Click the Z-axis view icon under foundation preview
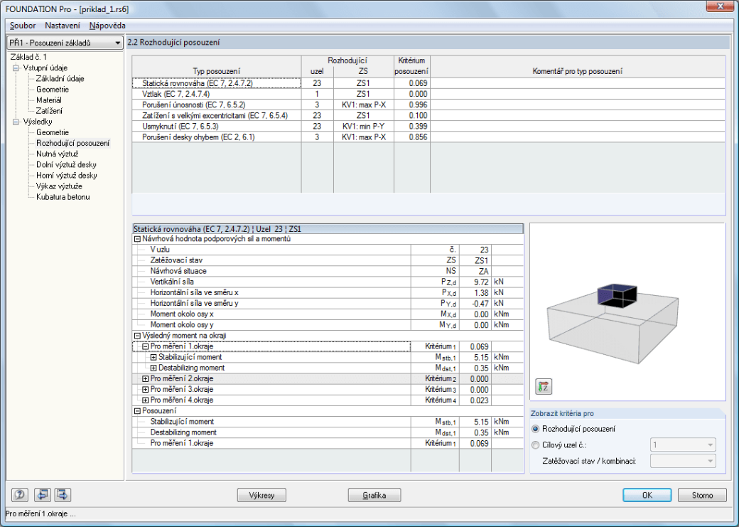Screen dimensions: 739x527 (544, 386)
